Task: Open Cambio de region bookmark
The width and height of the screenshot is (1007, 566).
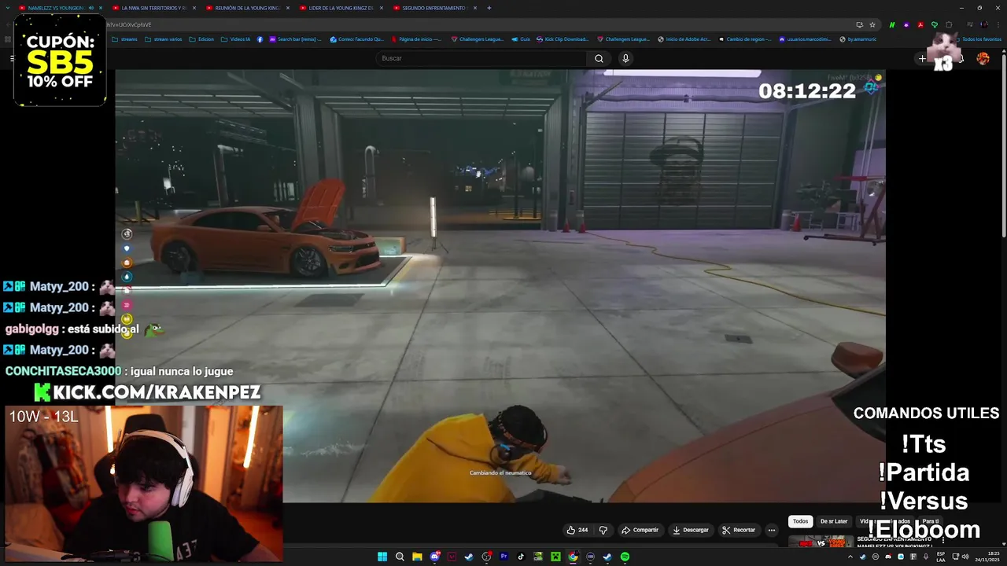Action: [x=744, y=39]
